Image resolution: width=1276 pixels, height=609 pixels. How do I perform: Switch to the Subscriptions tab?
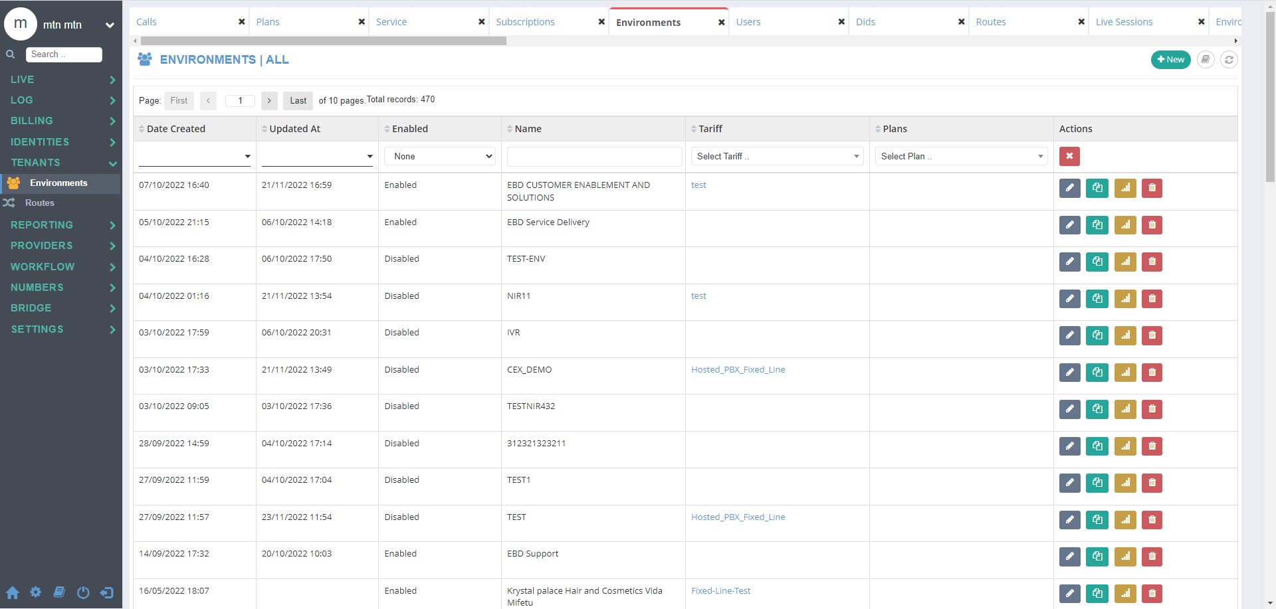[x=525, y=22]
